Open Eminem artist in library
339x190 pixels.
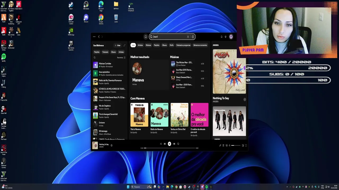(x=109, y=124)
